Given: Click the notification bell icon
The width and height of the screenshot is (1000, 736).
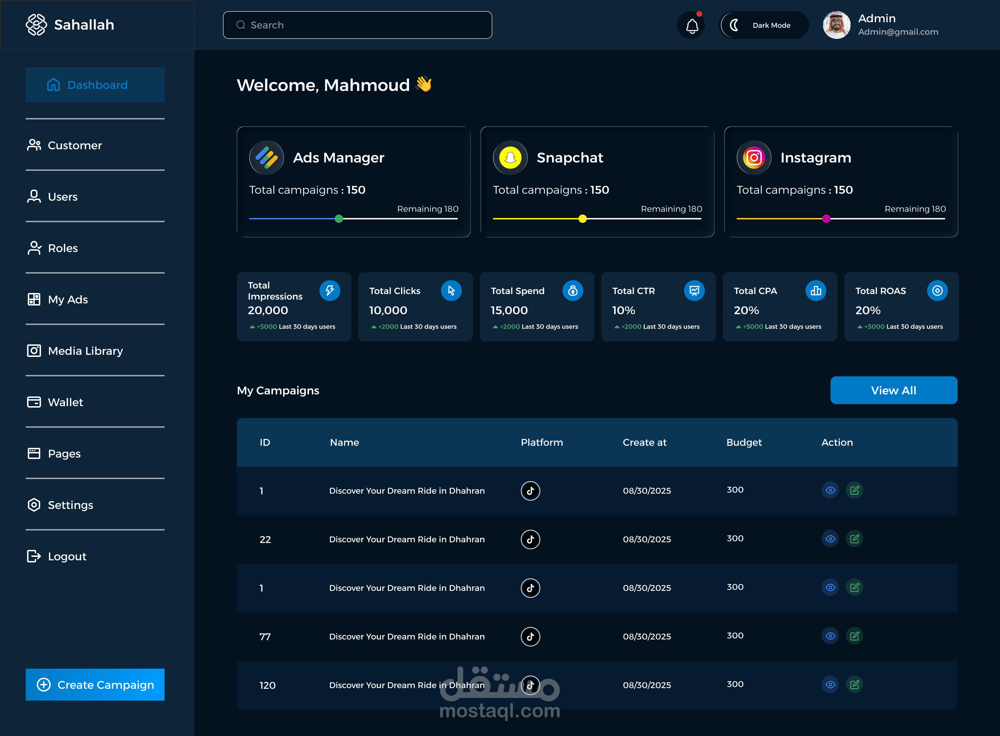Looking at the screenshot, I should pyautogui.click(x=691, y=25).
